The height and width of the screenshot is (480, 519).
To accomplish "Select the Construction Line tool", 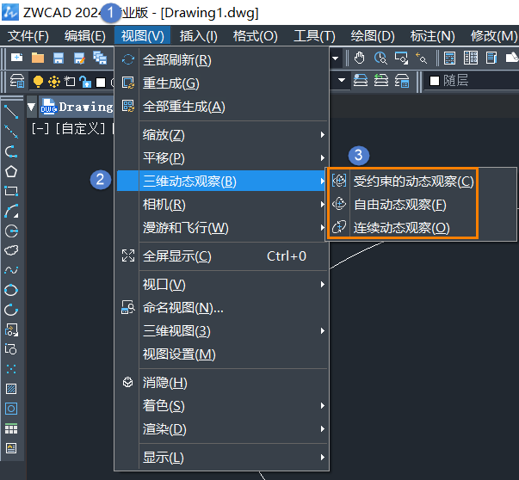I will tap(11, 132).
